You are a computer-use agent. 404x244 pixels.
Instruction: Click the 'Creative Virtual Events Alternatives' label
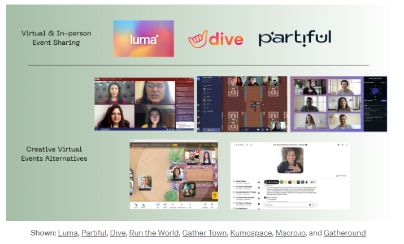coord(54,153)
